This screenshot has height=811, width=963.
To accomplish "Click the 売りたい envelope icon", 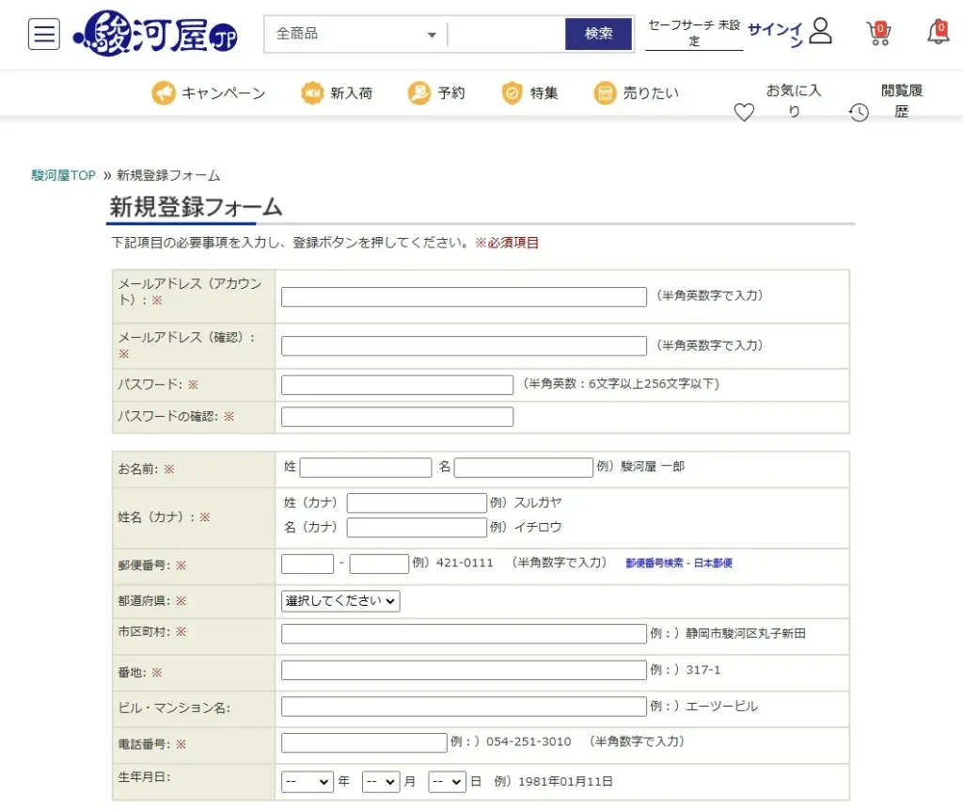I will tap(605, 93).
